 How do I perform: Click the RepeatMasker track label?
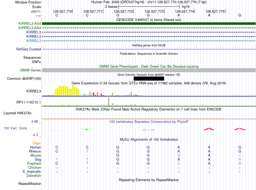pos(30,184)
